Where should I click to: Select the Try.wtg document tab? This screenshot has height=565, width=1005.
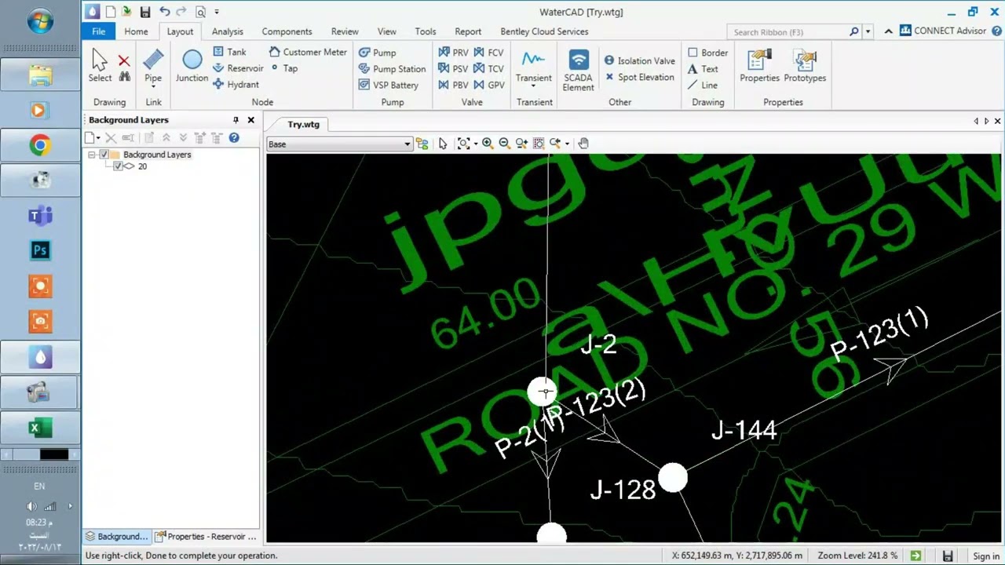[x=303, y=124]
